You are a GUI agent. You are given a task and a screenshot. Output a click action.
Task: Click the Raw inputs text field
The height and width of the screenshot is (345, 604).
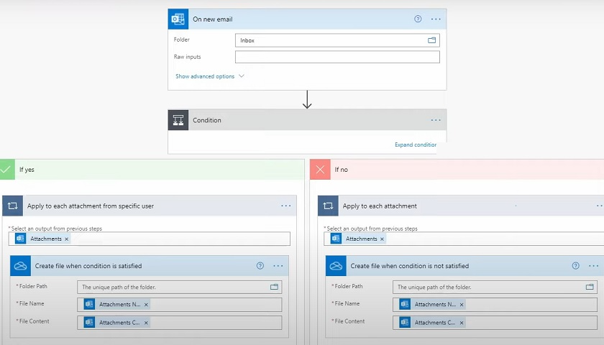(x=337, y=57)
